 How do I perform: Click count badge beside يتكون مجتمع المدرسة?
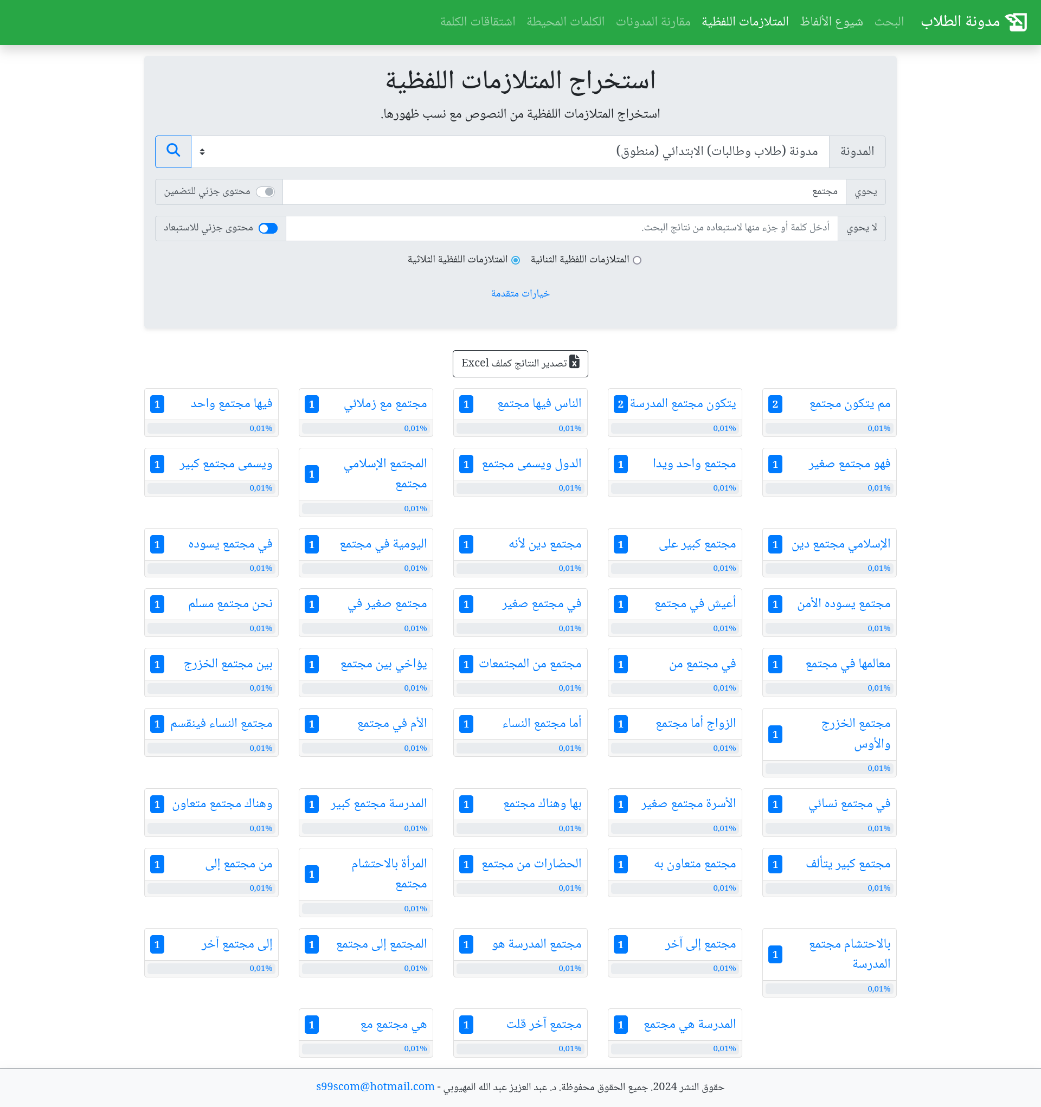tap(620, 404)
